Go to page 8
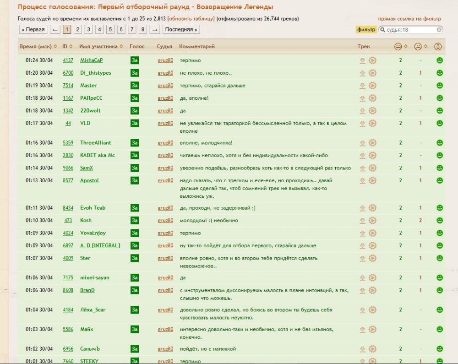 [142, 29]
